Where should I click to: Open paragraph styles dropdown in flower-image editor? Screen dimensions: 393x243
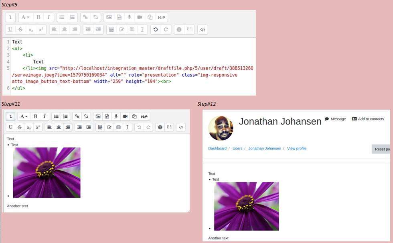pos(24,116)
